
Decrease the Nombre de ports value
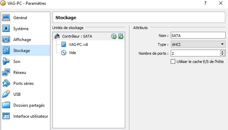pyautogui.click(x=223, y=54)
